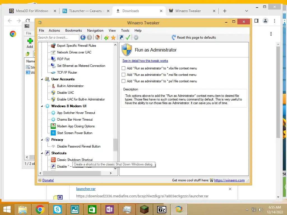Viewport: 287px width, 215px height.
Task: Open the Bookmarks menu
Action: click(x=74, y=31)
